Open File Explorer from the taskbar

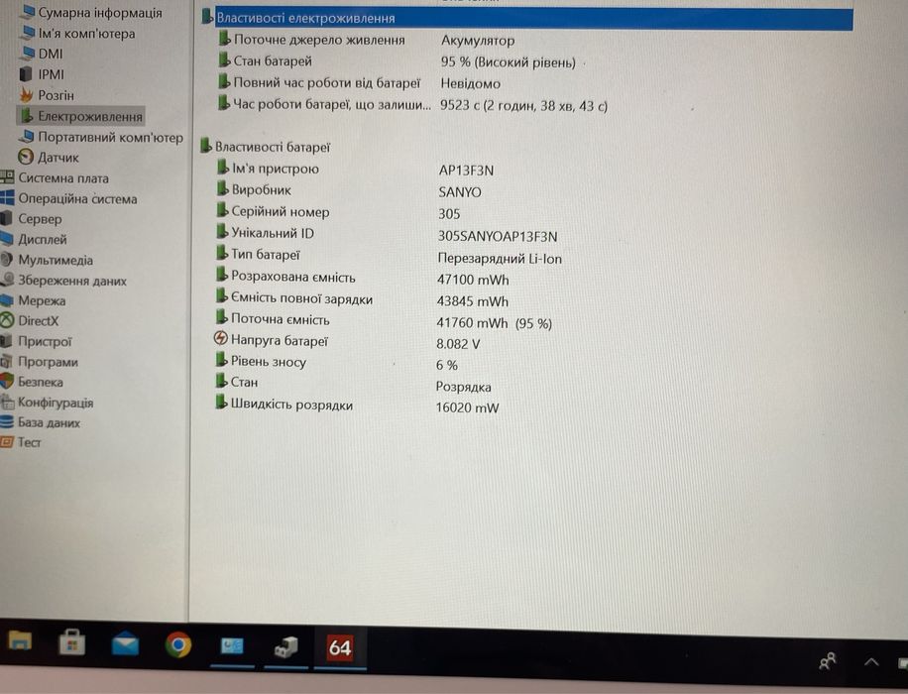pos(20,641)
